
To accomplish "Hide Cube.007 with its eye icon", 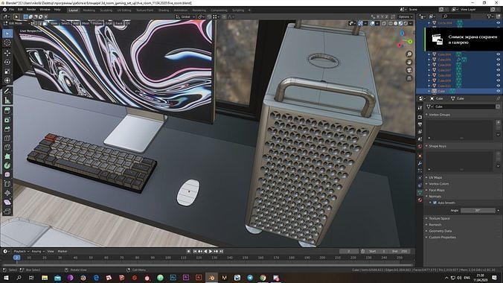I will pos(499,70).
